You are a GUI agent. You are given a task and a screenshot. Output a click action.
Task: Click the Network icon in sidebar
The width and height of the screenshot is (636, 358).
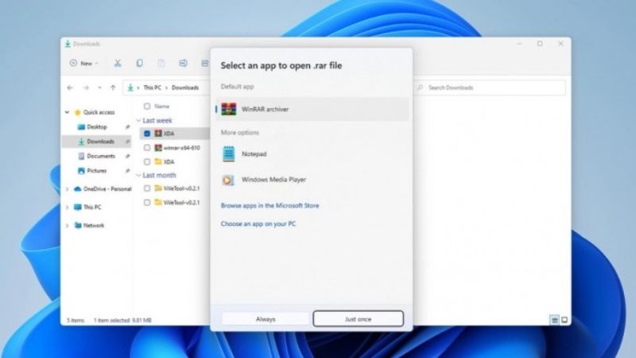[x=77, y=226]
